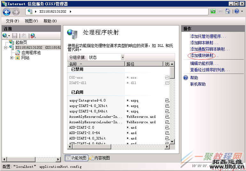Select 应用程序池 in the tree

click(x=31, y=53)
